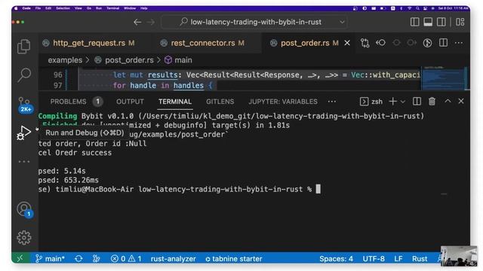Go forward with the right arrow

click(151, 22)
